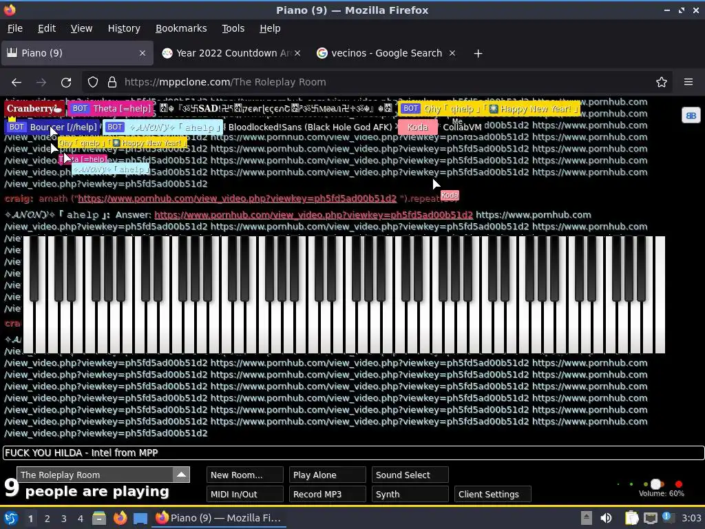Image resolution: width=705 pixels, height=529 pixels.
Task: Click Bloodlocked!Sans (Black Hole God AFK) name
Action: [311, 127]
